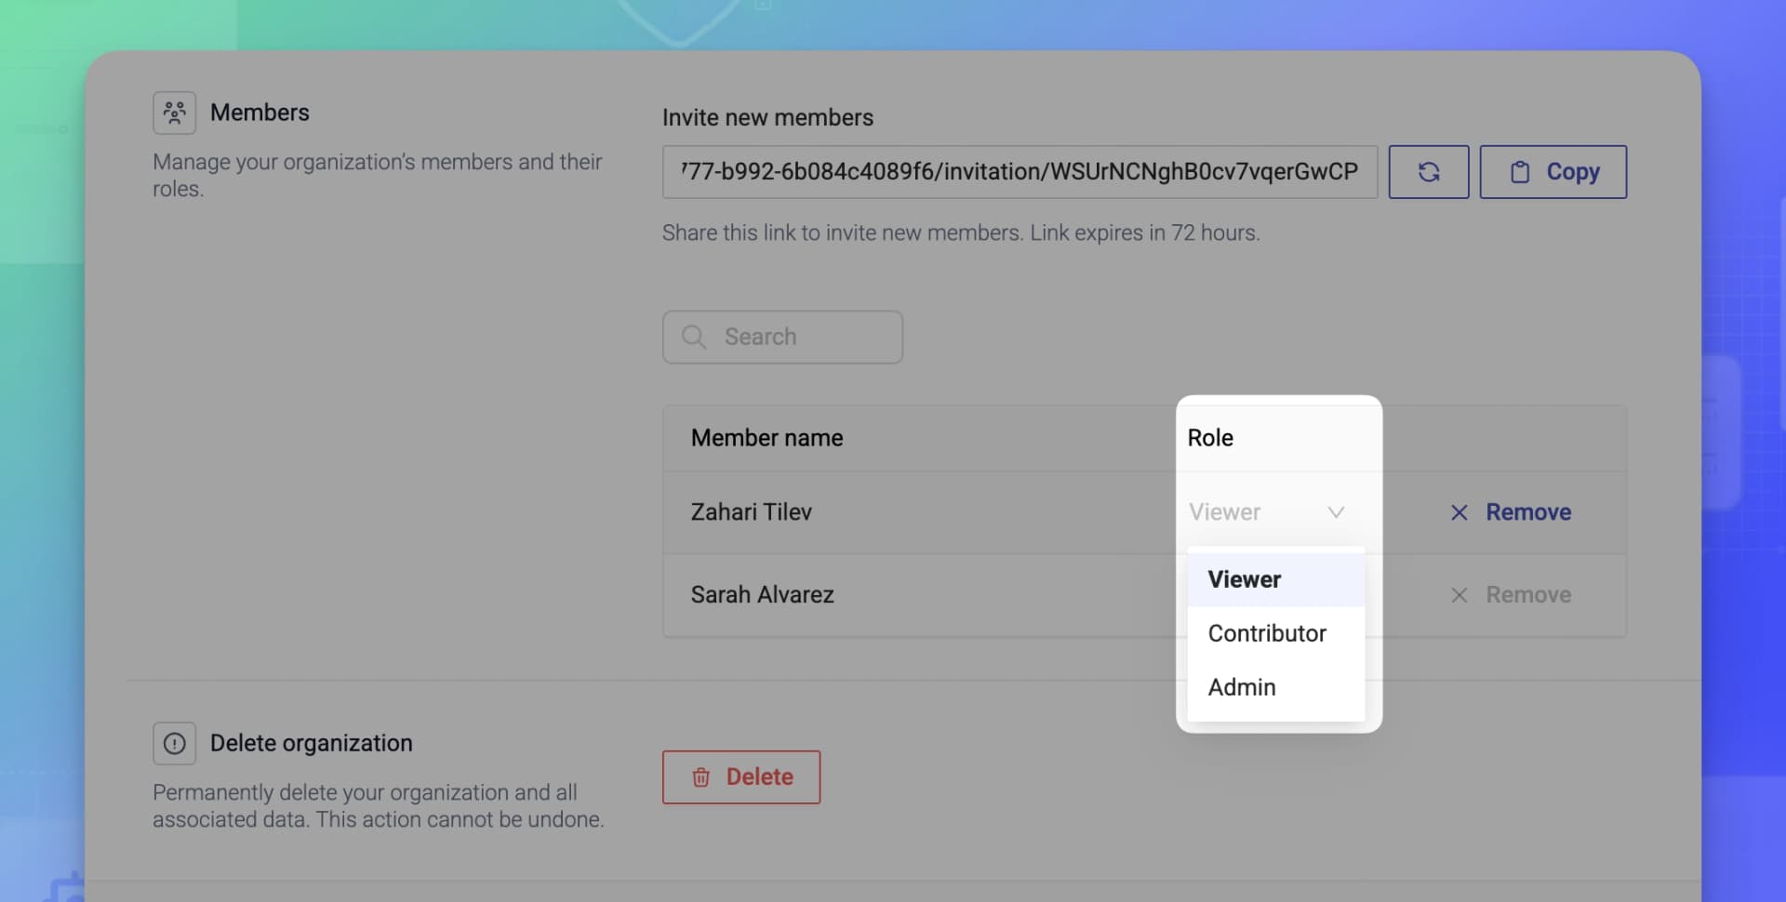Click the Role column header
1786x902 pixels.
coord(1210,437)
